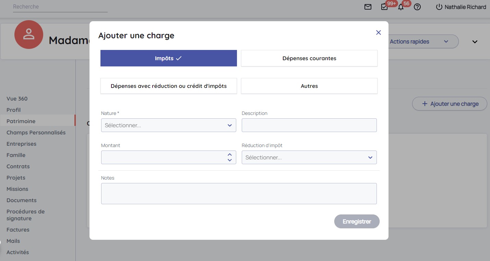This screenshot has width=490, height=261.
Task: Click the help question mark icon
Action: coord(417,7)
